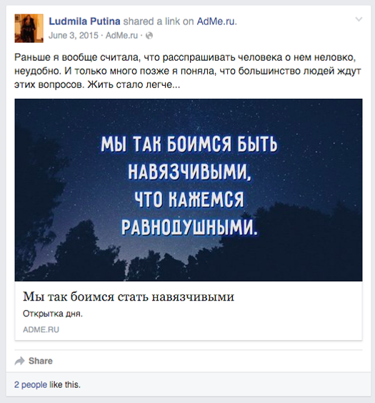Open Ludmila Putina's profile picture

pos(29,28)
